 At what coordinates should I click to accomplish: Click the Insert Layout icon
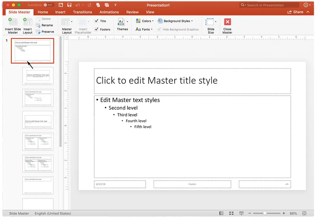coord(27,22)
